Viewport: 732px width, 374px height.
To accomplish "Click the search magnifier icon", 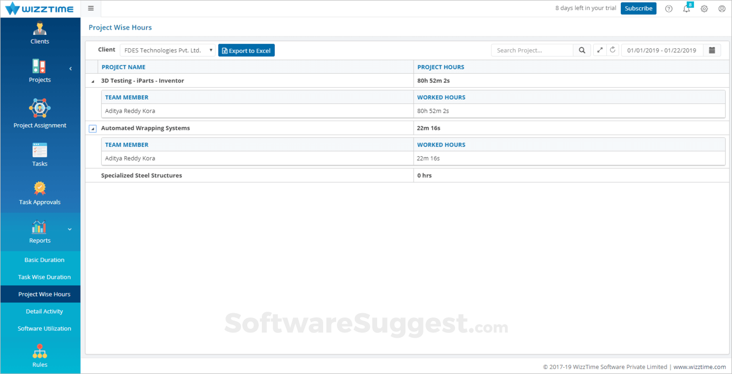I will coord(582,50).
